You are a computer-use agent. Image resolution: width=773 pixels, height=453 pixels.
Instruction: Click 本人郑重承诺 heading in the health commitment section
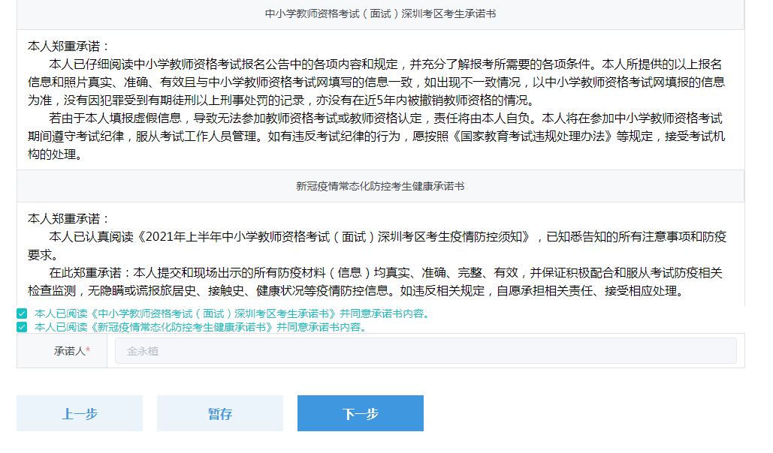68,219
